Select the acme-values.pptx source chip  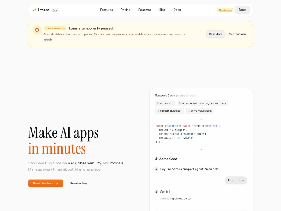pyautogui.click(x=200, y=111)
